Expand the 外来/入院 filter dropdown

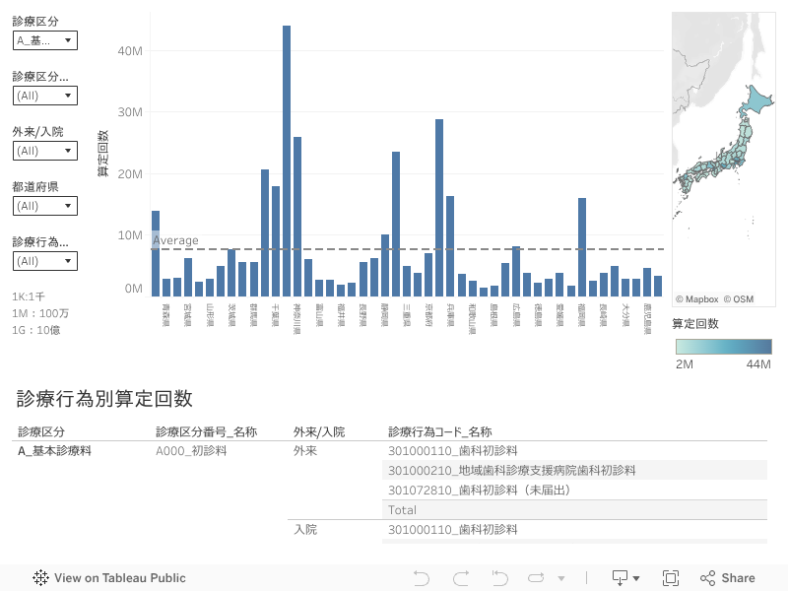click(44, 151)
